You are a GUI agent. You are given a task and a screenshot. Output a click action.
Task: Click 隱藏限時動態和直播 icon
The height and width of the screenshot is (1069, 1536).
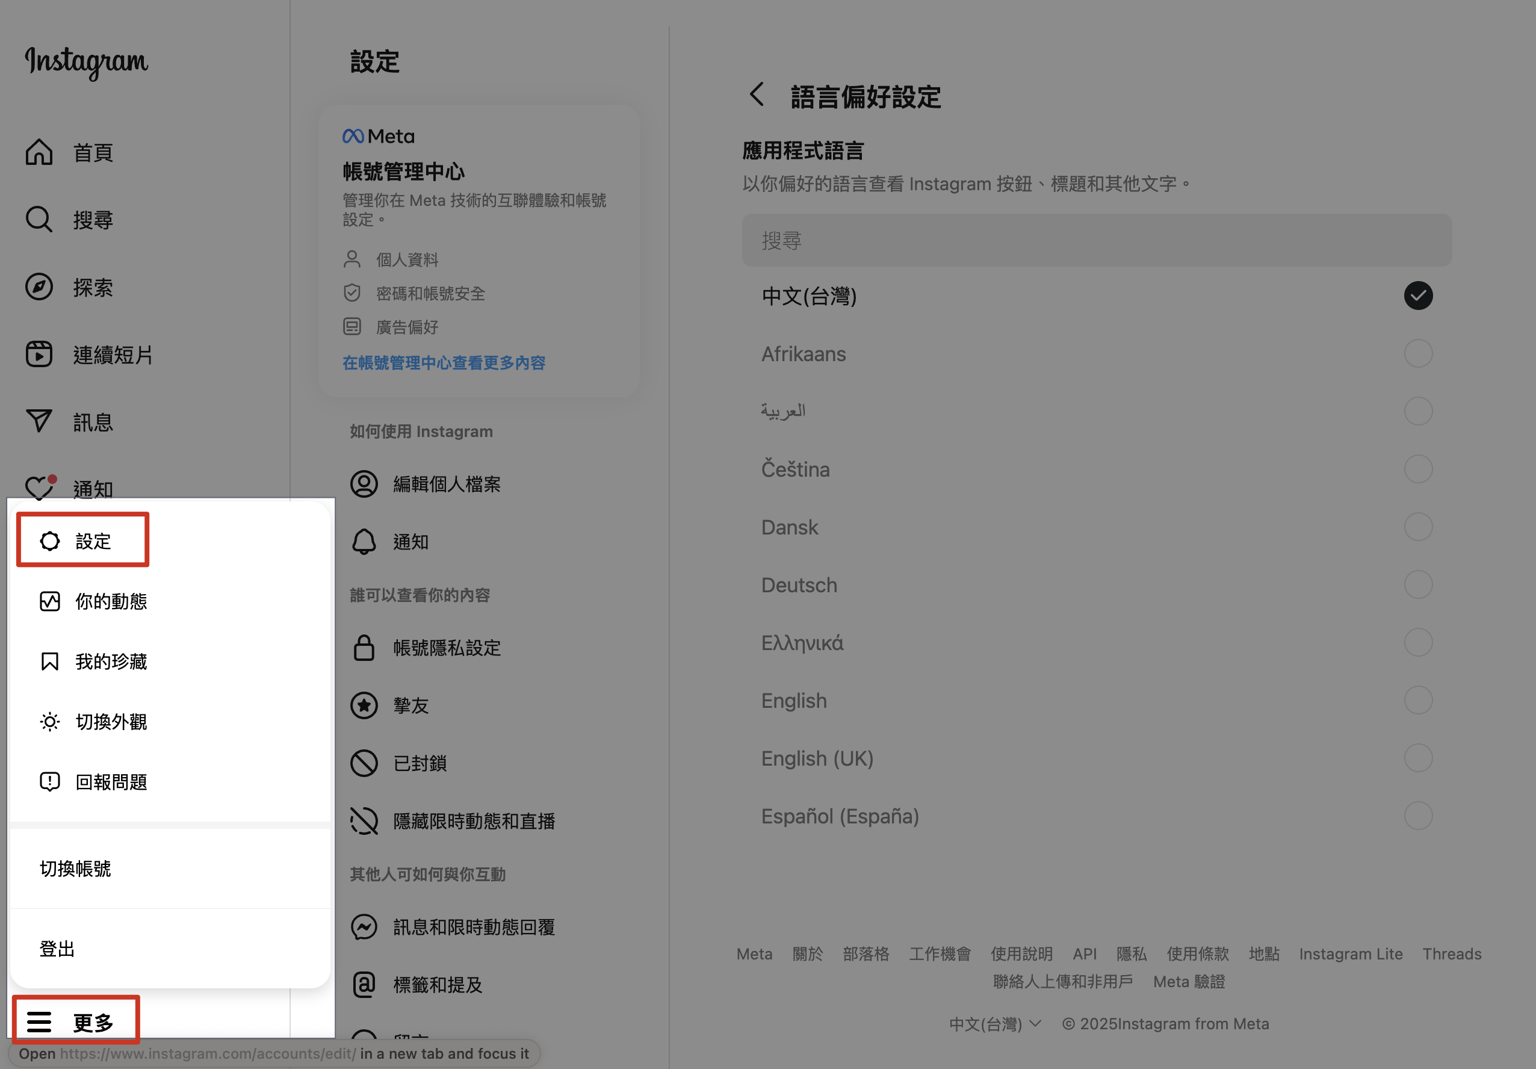pos(364,821)
